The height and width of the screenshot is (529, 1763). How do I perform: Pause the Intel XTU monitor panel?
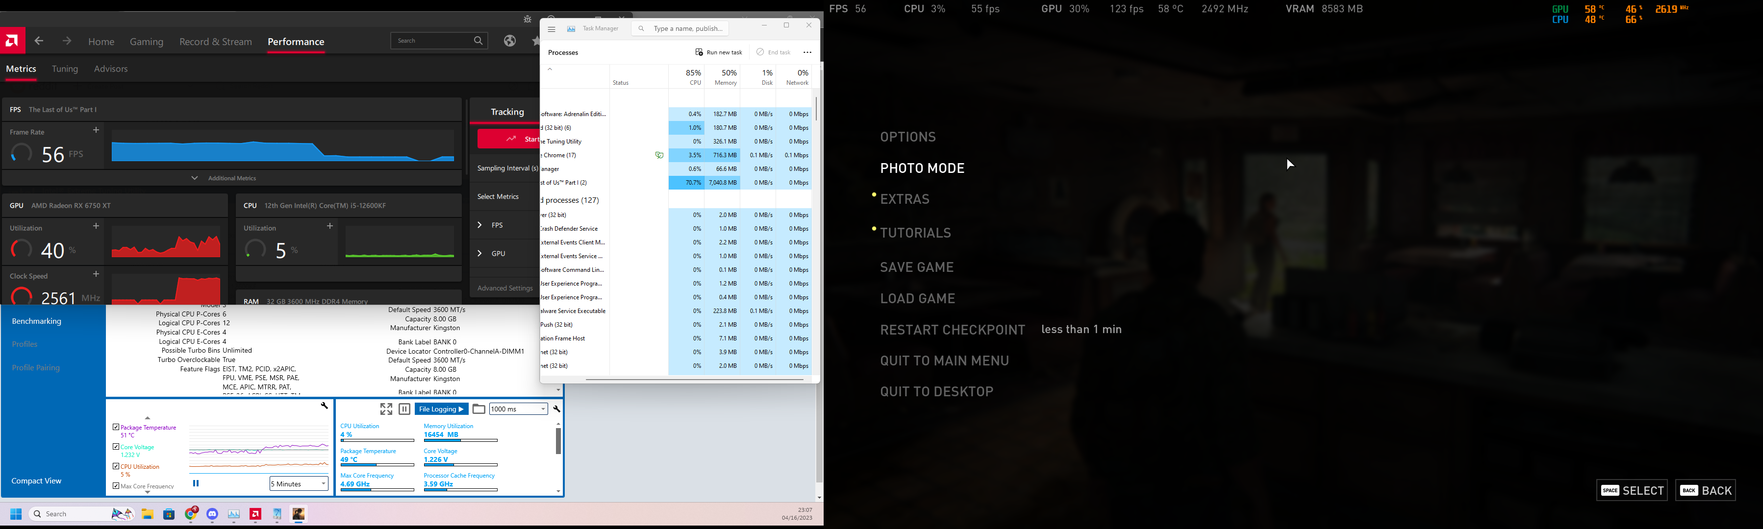(404, 409)
